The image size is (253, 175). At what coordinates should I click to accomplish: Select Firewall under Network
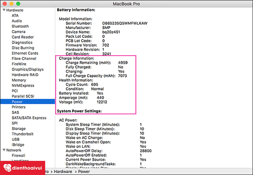19,155
